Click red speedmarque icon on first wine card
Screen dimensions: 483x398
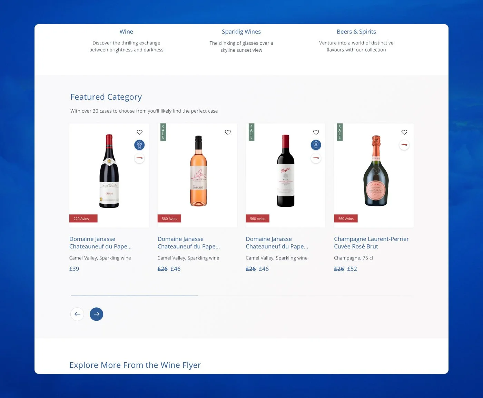coord(139,158)
